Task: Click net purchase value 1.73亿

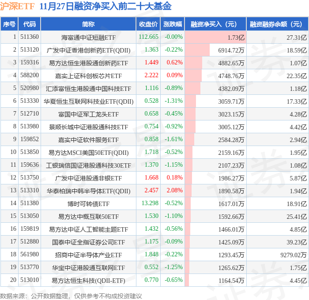Action: pos(236,37)
